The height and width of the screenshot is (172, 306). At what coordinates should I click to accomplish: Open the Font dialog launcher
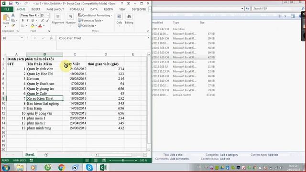pyautogui.click(x=49, y=31)
